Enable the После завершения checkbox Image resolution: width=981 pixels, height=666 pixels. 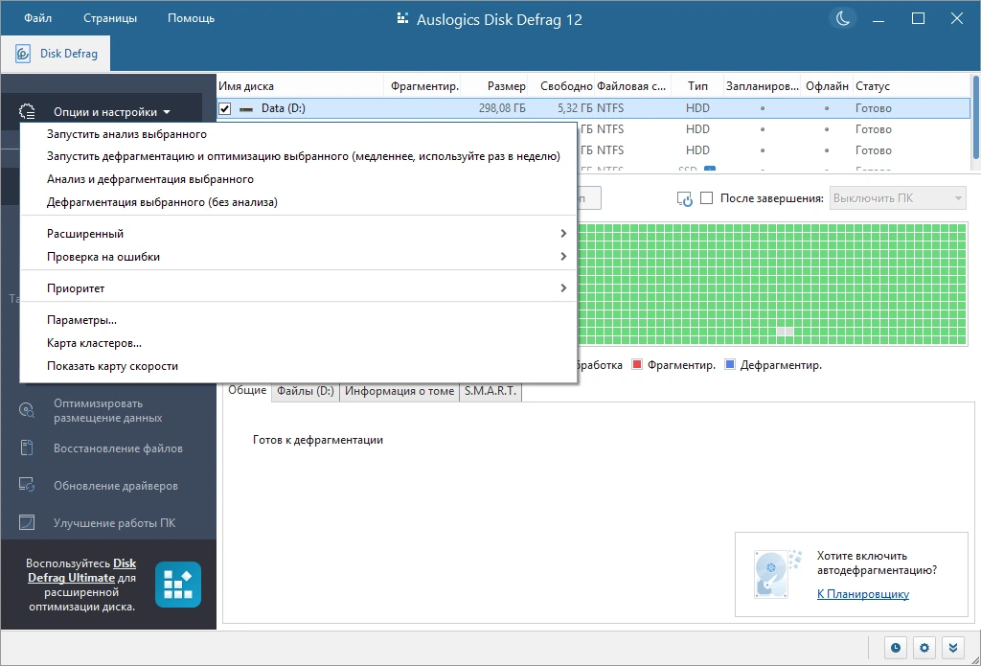pyautogui.click(x=706, y=198)
